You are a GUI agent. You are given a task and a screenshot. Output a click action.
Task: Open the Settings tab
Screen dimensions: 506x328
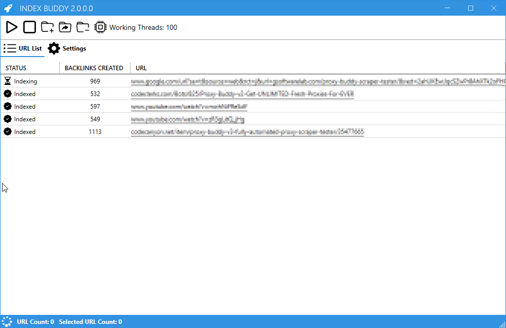coord(67,49)
